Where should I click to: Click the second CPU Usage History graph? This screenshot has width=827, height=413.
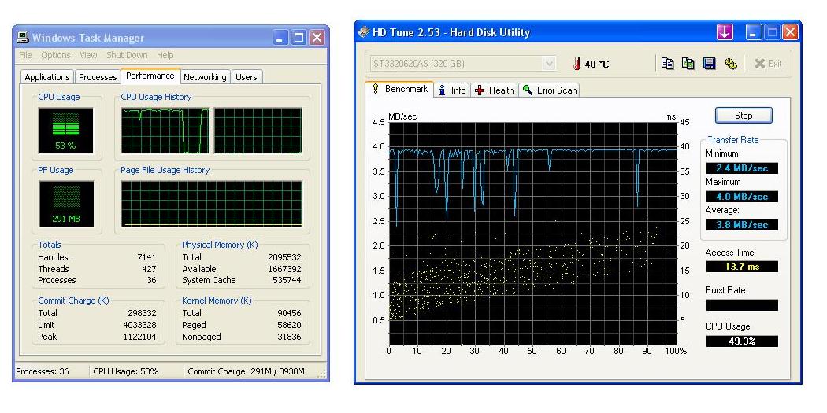258,131
